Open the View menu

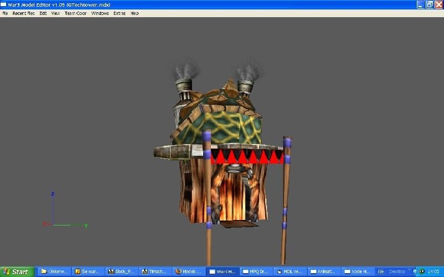coord(56,13)
